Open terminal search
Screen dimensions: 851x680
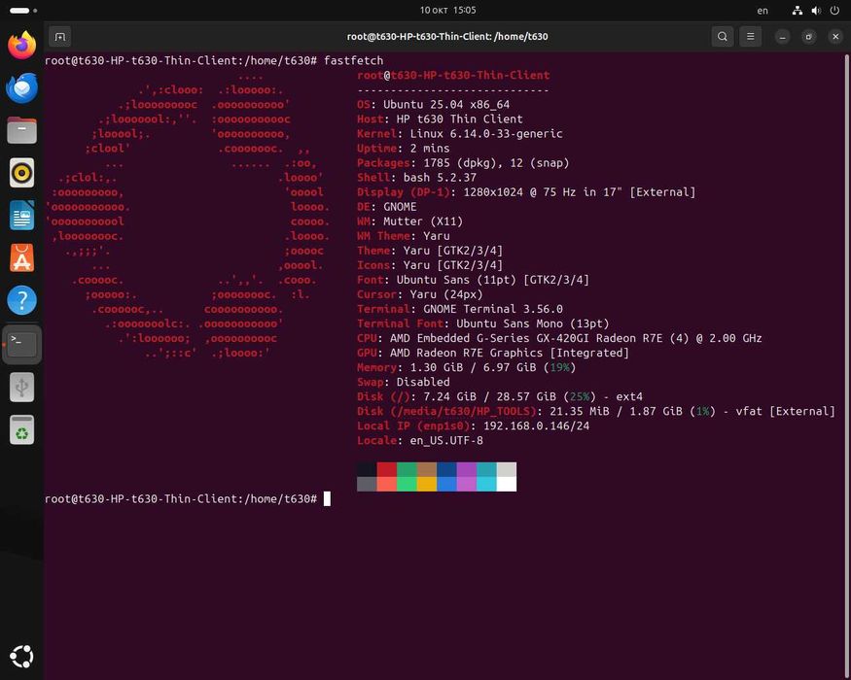pos(722,37)
